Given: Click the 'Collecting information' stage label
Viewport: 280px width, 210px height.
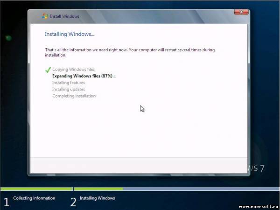Looking at the screenshot, I should pos(34,198).
